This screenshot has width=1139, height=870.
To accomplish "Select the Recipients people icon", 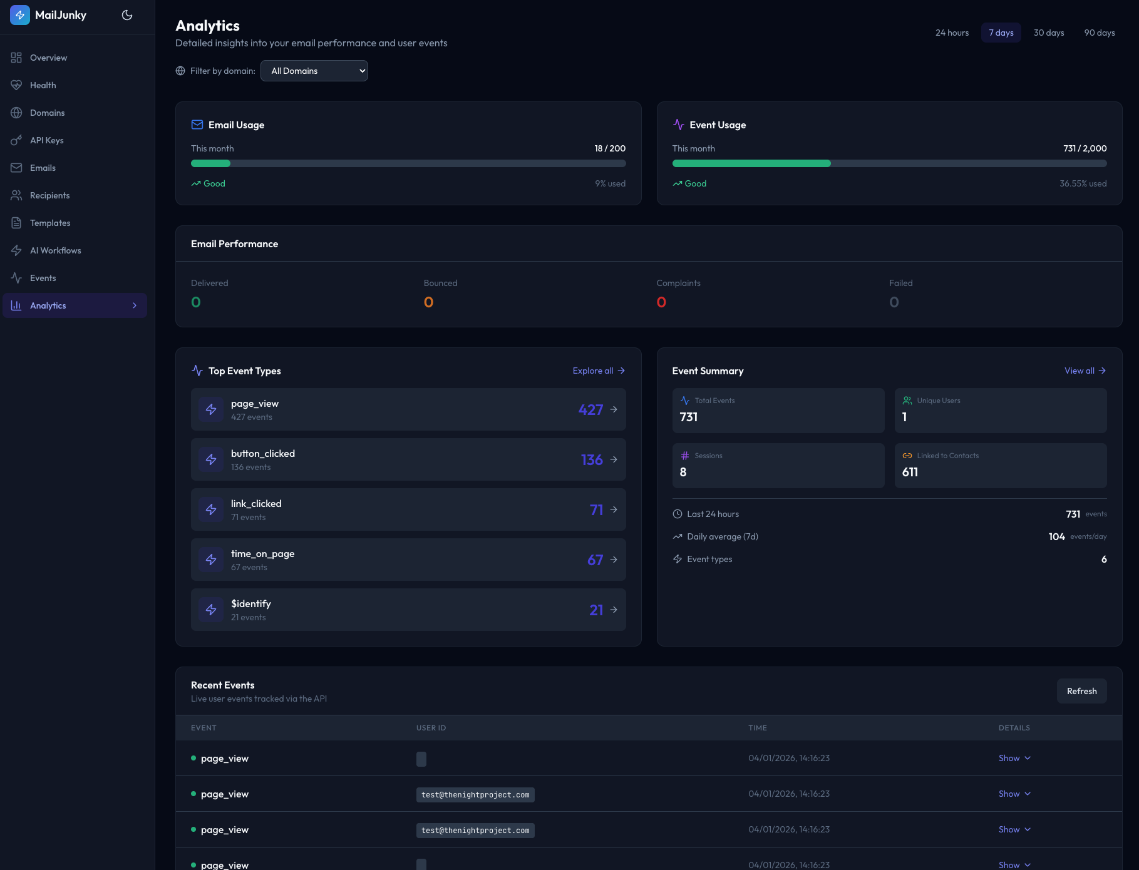I will tap(17, 195).
